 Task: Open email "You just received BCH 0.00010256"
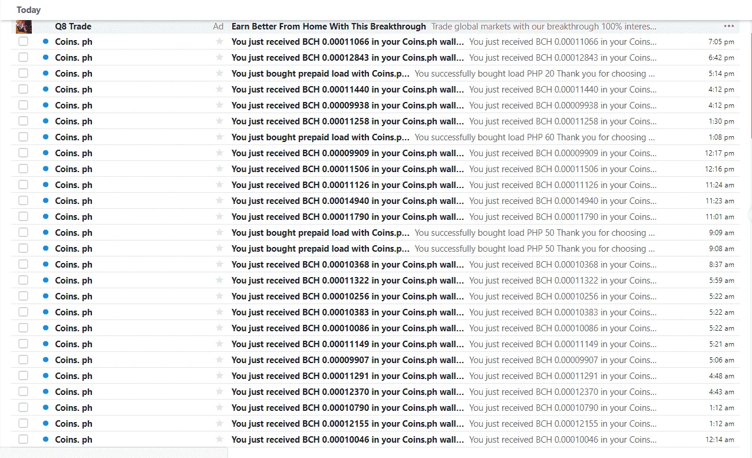pos(348,296)
